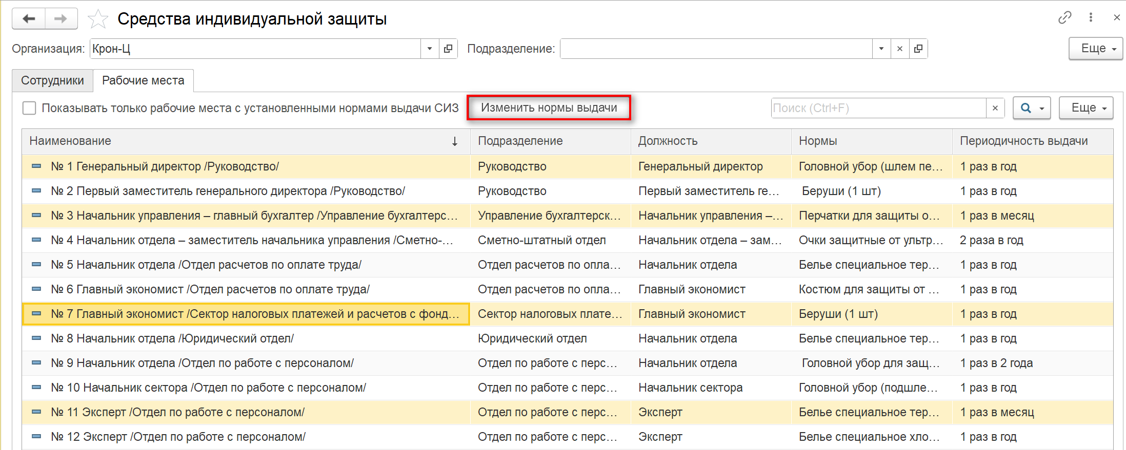Image resolution: width=1126 pixels, height=450 pixels.
Task: Copy link to this form via chain icon
Action: point(1064,18)
